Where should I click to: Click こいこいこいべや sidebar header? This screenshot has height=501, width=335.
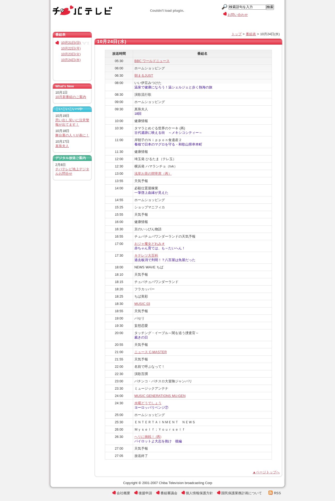point(72,109)
